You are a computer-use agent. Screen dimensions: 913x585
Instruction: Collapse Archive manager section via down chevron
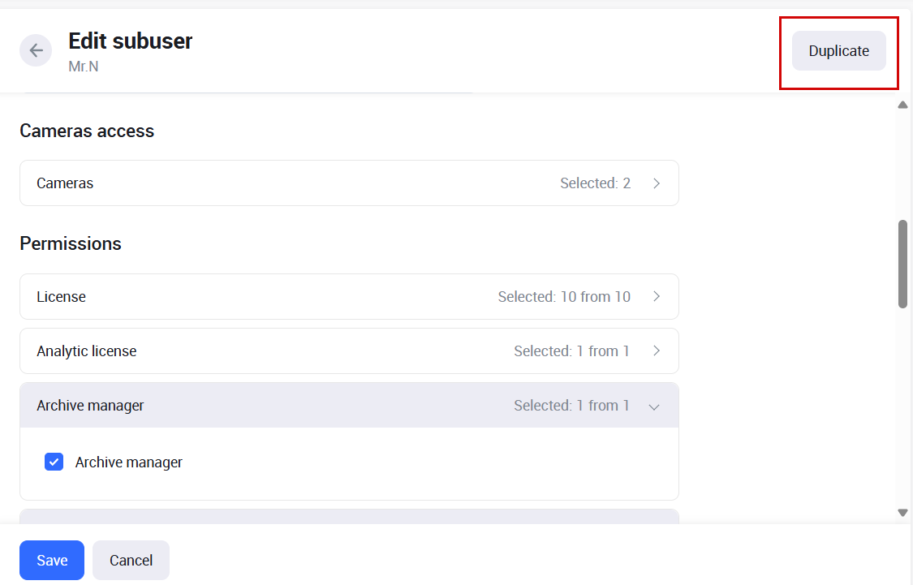(x=655, y=406)
